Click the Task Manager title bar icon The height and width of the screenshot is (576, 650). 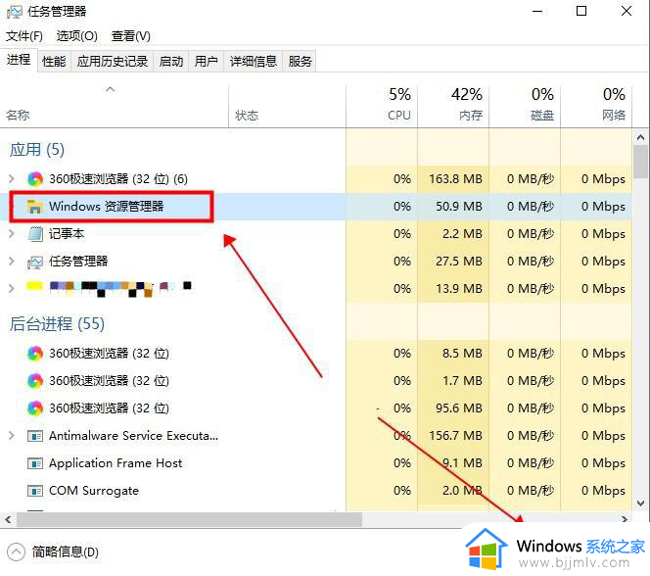(x=14, y=12)
